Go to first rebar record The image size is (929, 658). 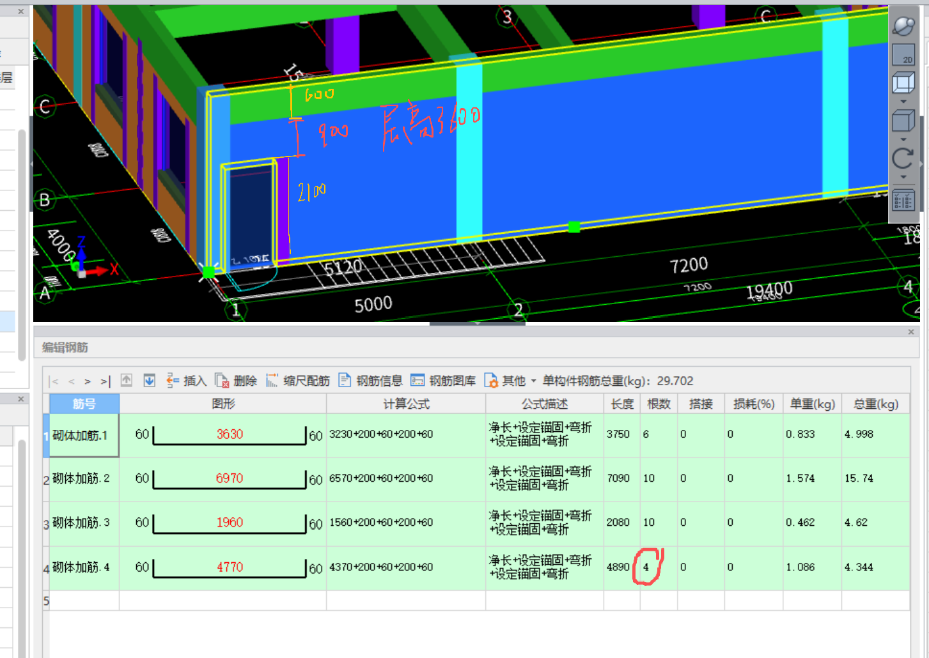coord(54,381)
